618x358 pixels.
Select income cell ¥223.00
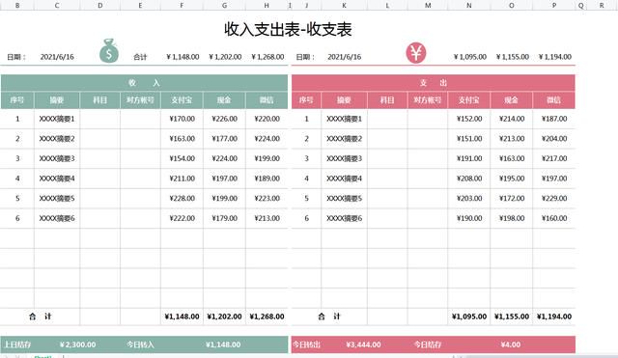pos(267,198)
